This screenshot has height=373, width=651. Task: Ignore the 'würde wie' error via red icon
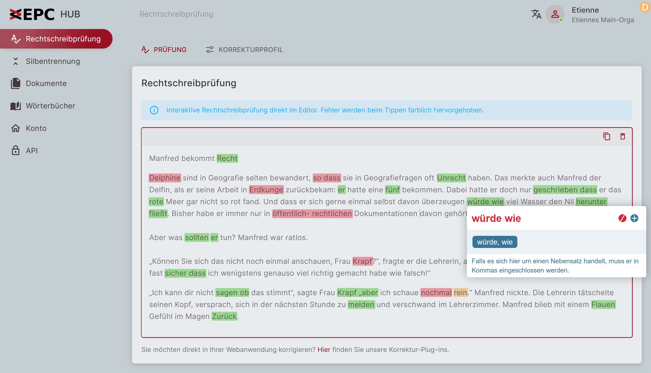click(x=622, y=218)
